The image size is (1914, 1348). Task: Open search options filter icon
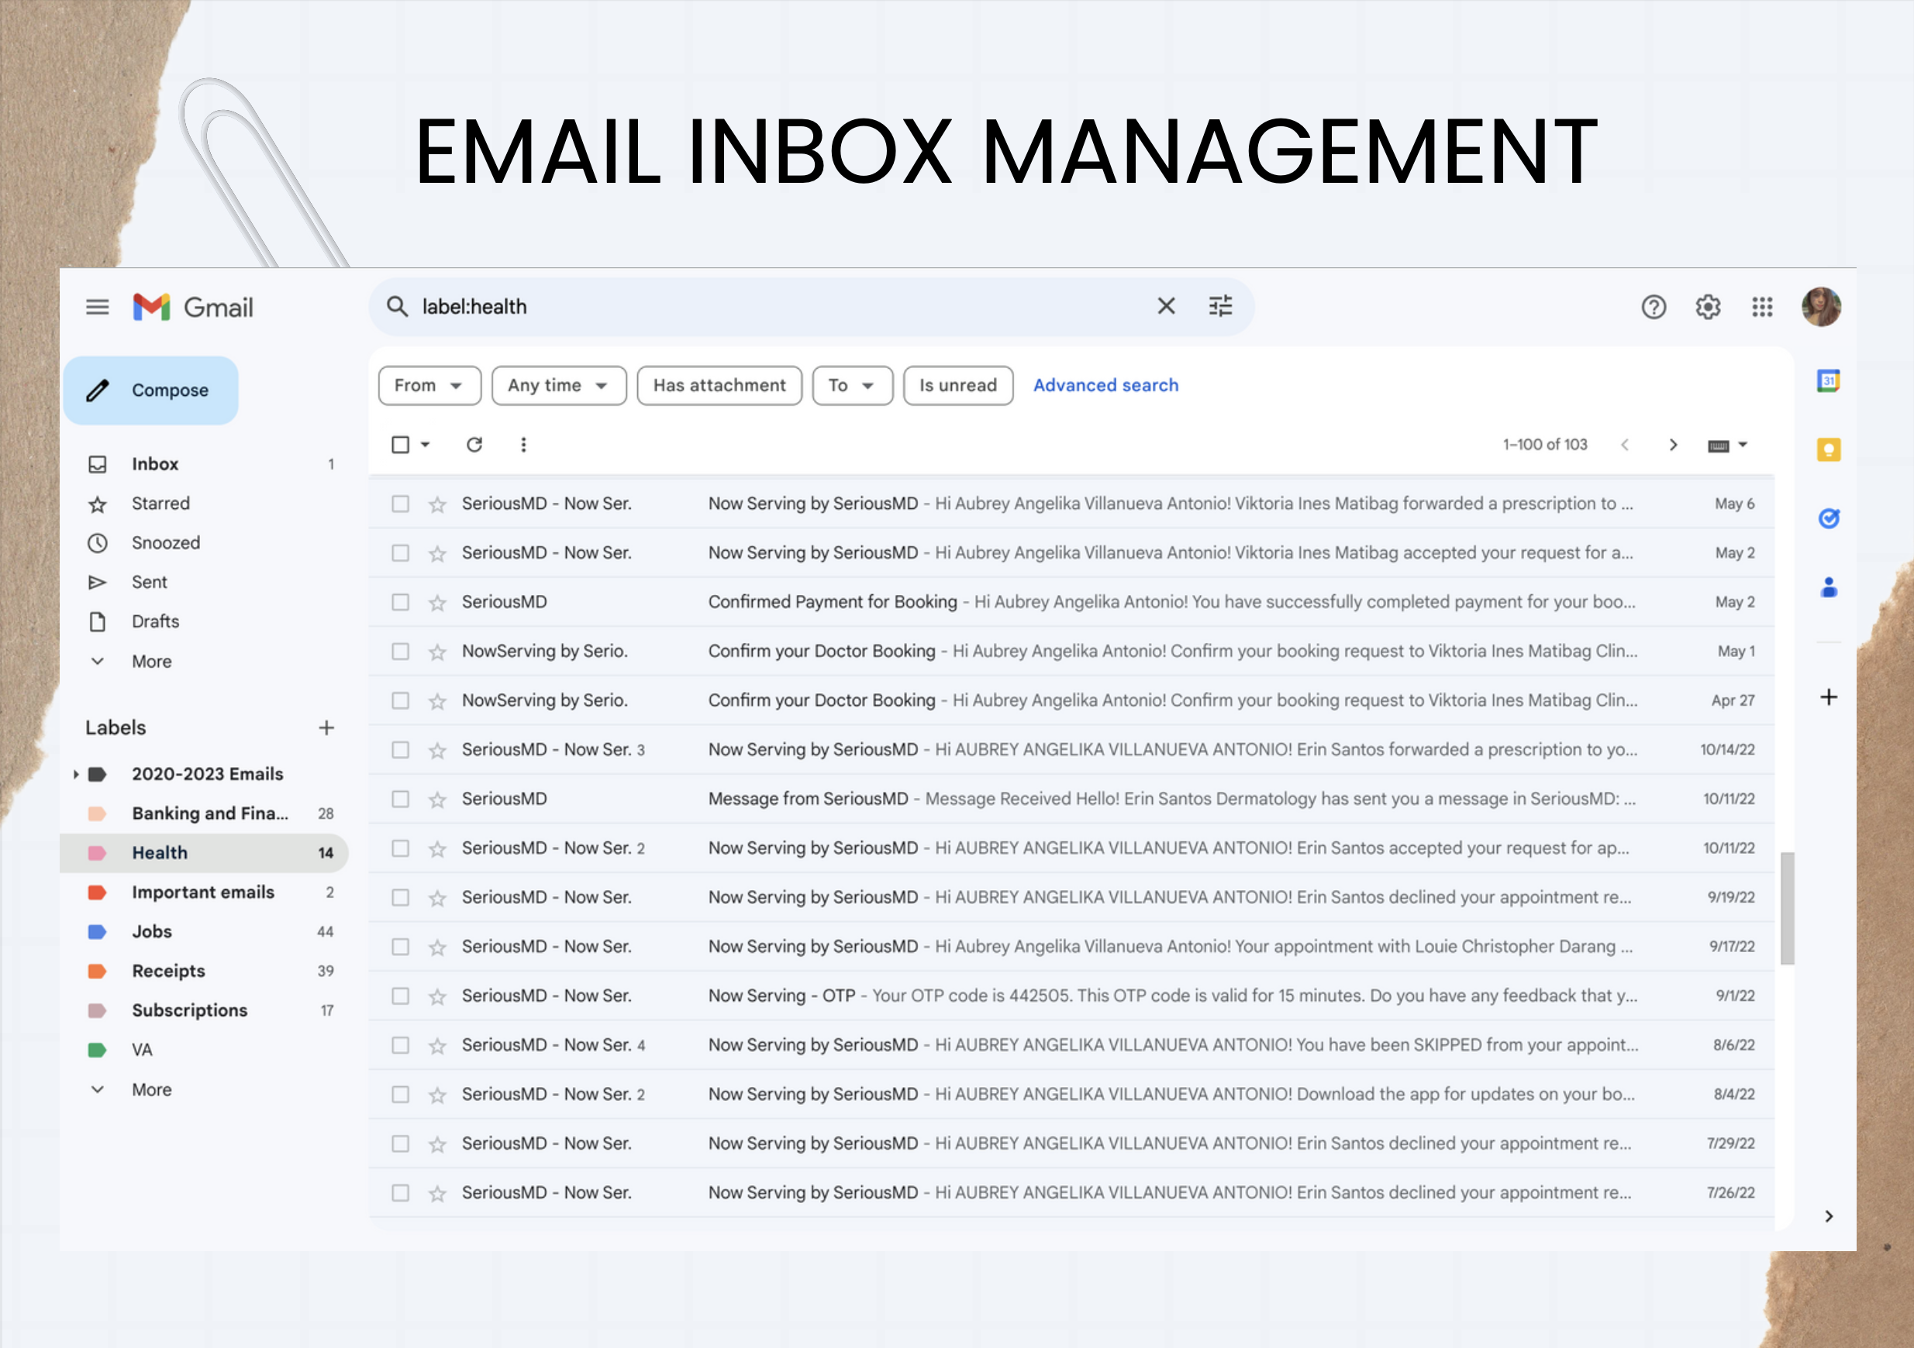[1219, 307]
